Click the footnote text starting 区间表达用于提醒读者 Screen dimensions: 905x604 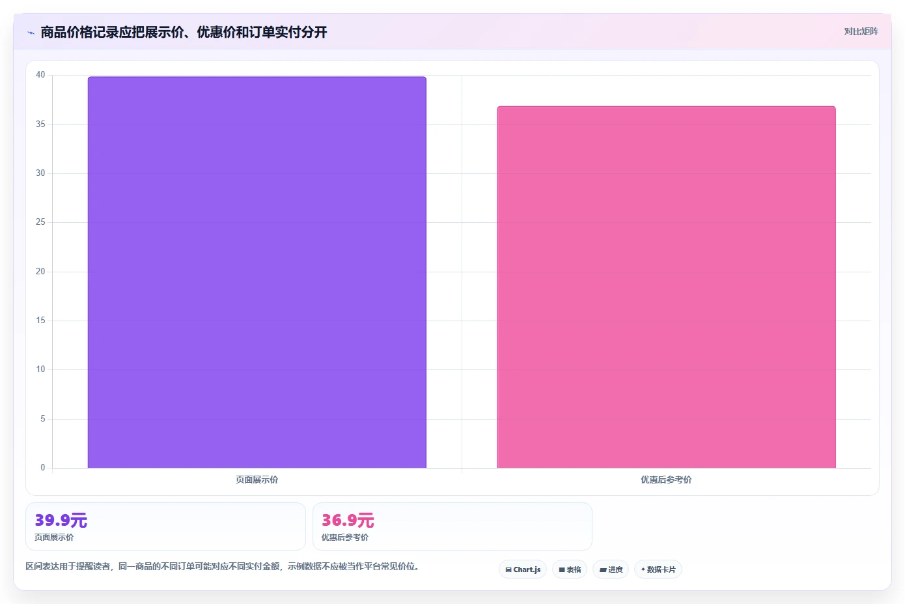tap(224, 566)
